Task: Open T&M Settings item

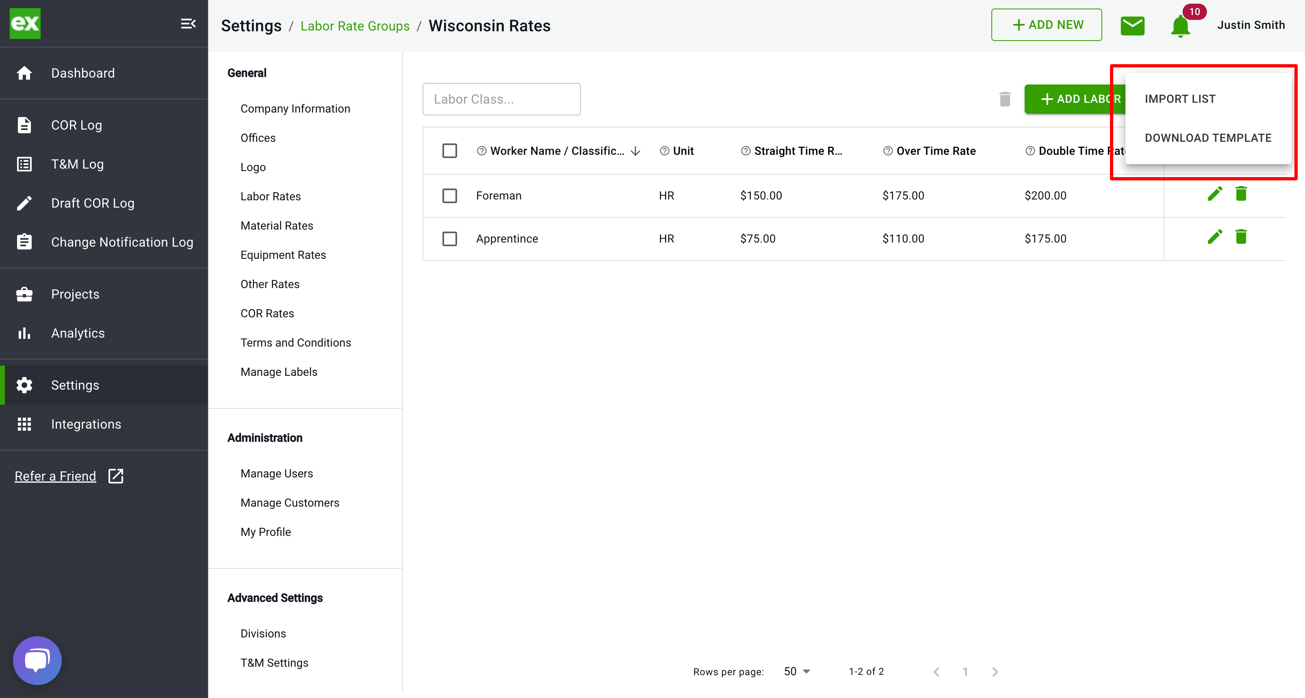Action: click(274, 663)
